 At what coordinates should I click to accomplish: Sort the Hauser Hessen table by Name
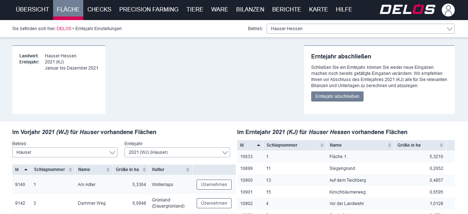tap(360, 145)
